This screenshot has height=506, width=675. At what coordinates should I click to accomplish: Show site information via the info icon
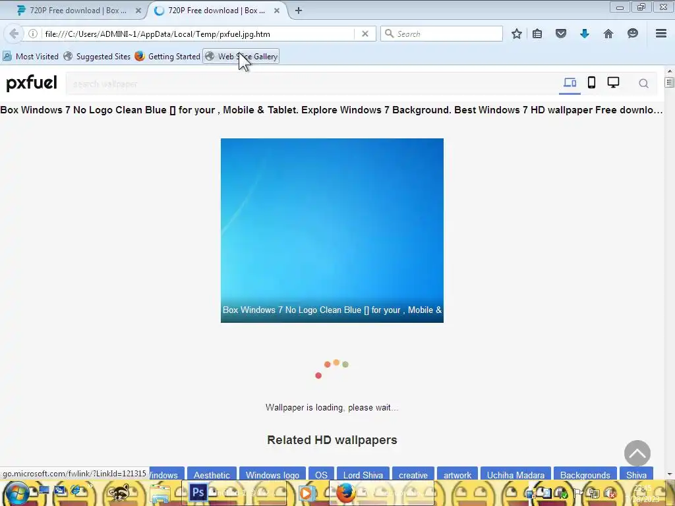33,34
